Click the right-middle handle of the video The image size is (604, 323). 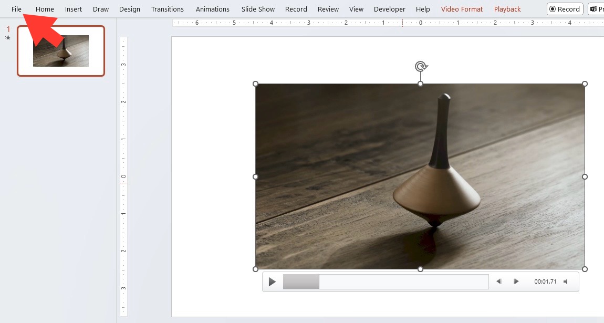point(585,176)
